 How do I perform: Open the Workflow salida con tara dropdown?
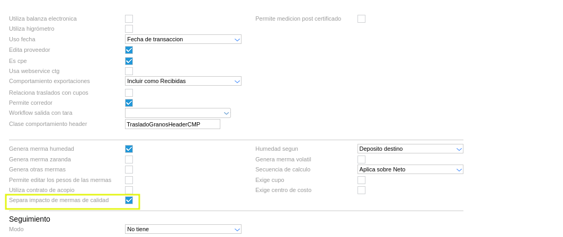tap(178, 113)
